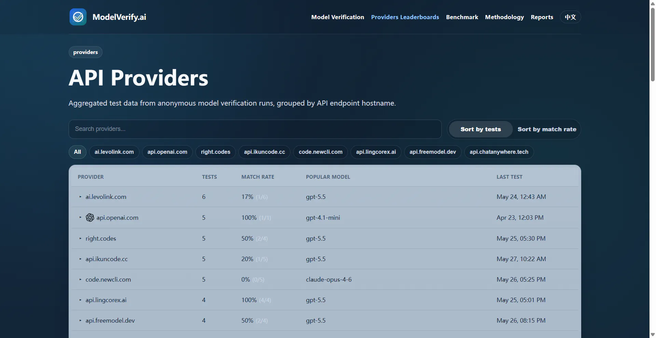
Task: Click the 0% match rate value
Action: click(x=246, y=280)
